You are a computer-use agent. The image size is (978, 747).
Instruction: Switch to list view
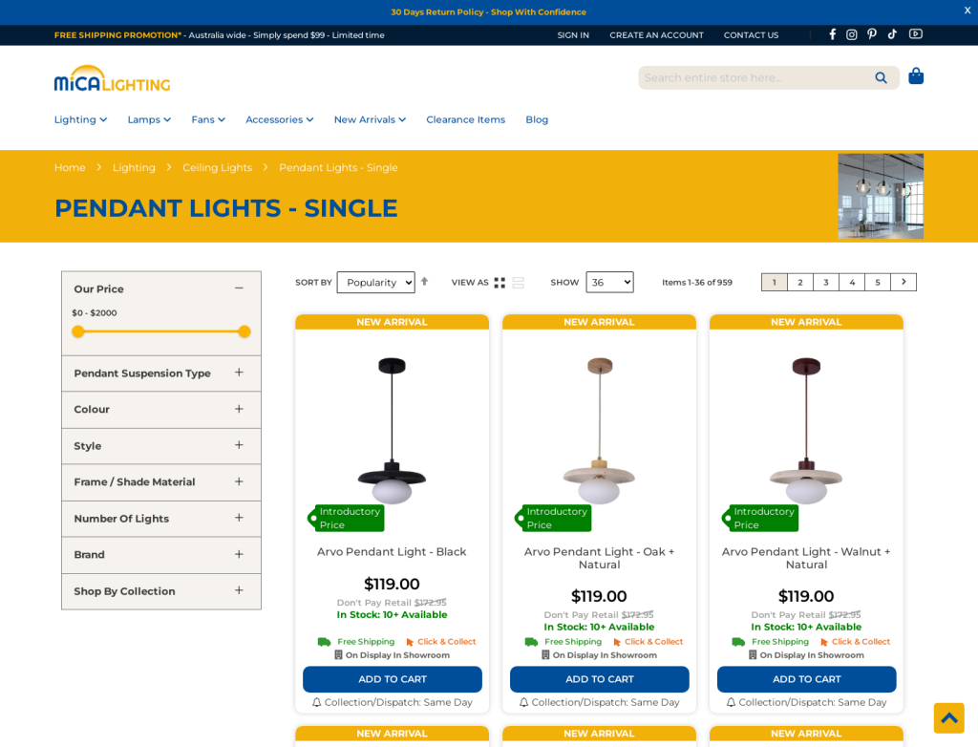tap(519, 283)
